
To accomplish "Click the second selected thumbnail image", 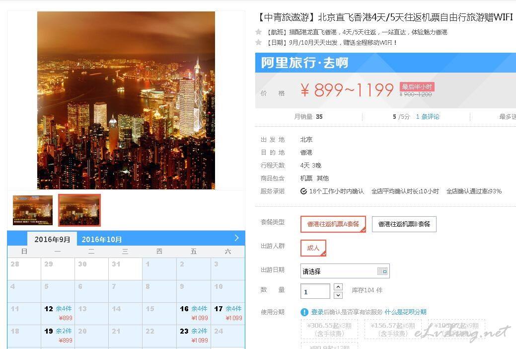I will point(79,210).
